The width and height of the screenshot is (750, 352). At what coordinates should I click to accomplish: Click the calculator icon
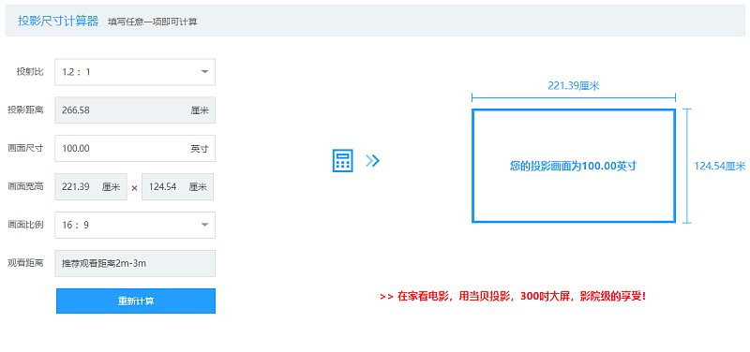point(342,160)
